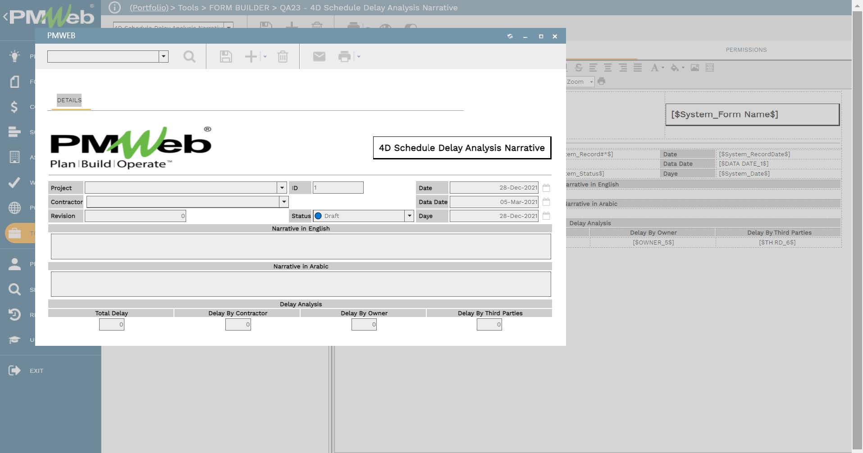Click the Delay By Owner value field

[364, 324]
